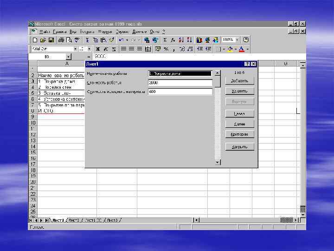Image resolution: width=334 pixels, height=251 pixels.
Task: Open the Map tool globe icon
Action: (x=207, y=40)
